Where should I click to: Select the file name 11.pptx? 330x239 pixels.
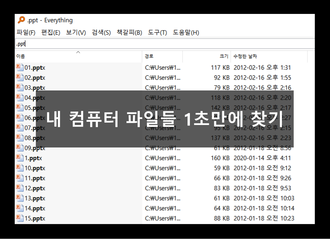click(x=35, y=178)
